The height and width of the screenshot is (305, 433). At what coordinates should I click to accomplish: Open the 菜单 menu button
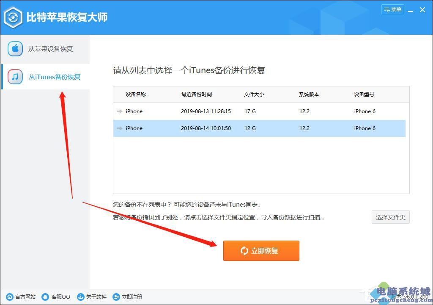(392, 9)
